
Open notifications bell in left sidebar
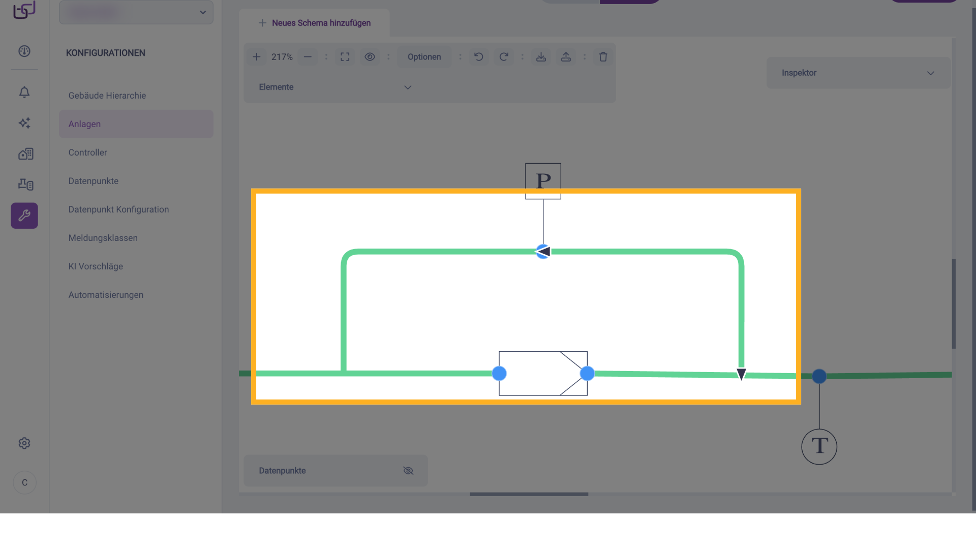click(24, 92)
